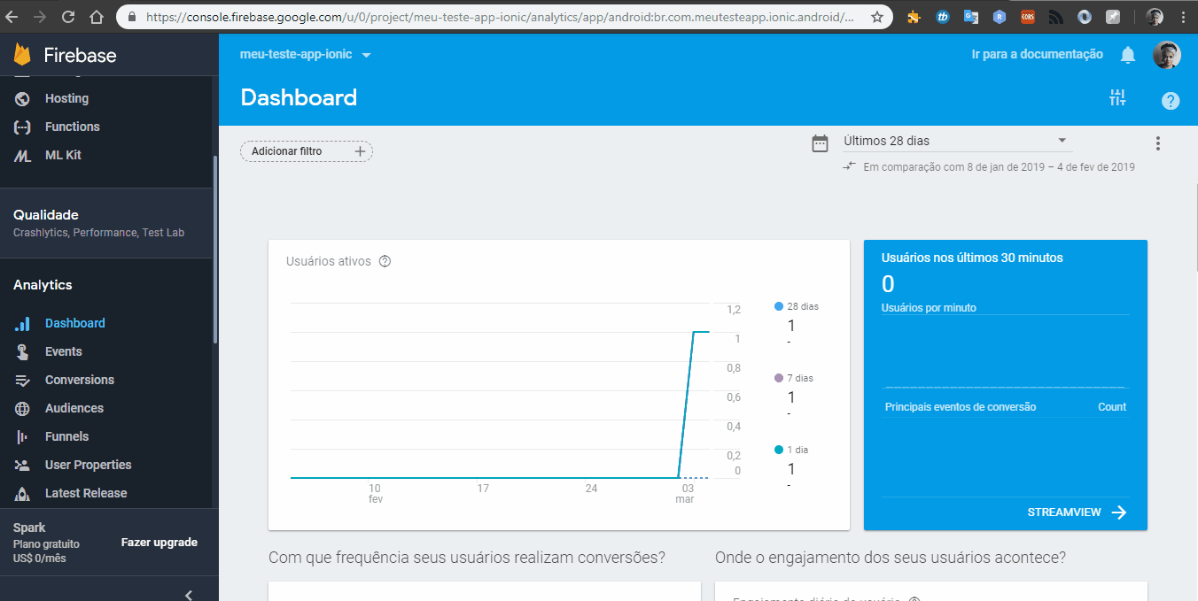This screenshot has width=1198, height=601.
Task: Open the Últimos 28 dias date dropdown
Action: (x=957, y=141)
